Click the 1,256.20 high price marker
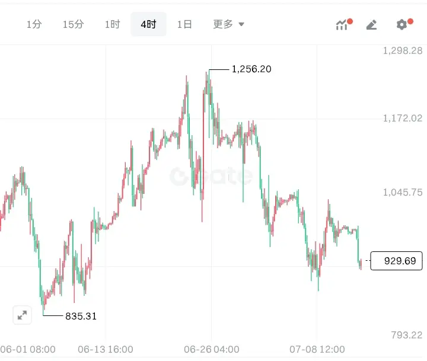Viewport: 427px width, 361px height. [251, 69]
